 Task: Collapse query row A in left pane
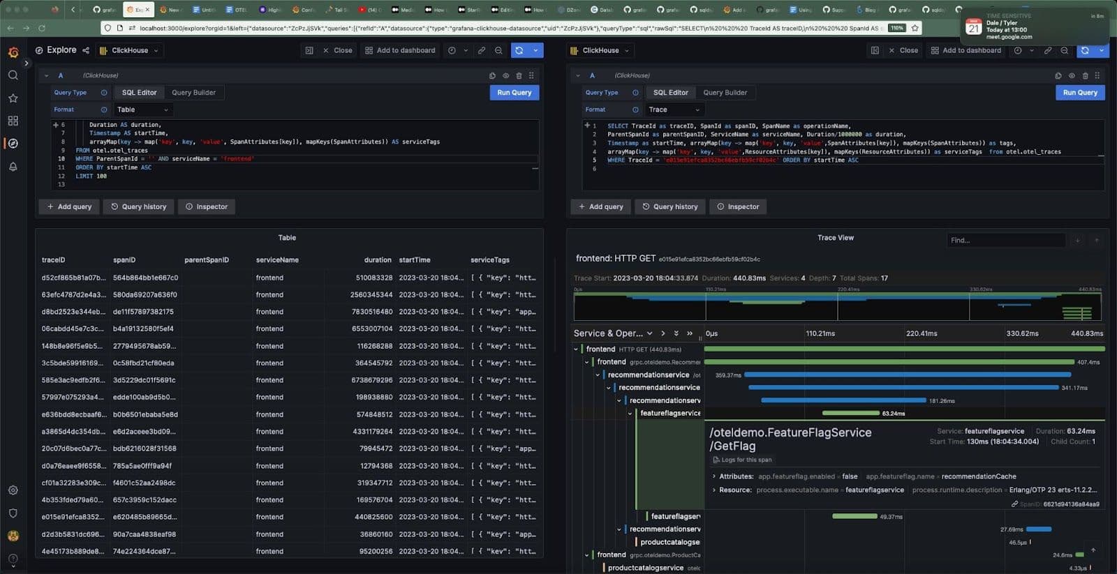pyautogui.click(x=46, y=75)
